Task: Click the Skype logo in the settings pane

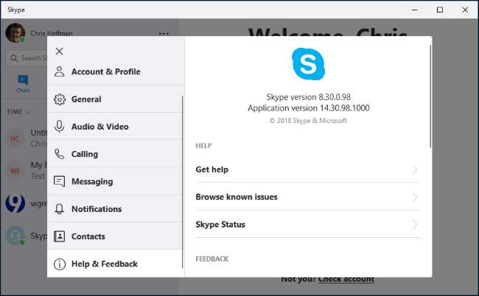Action: tap(308, 64)
